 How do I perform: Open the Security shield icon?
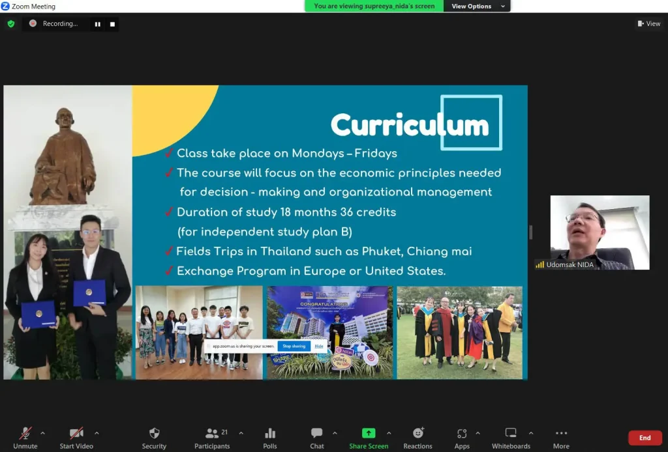154,434
